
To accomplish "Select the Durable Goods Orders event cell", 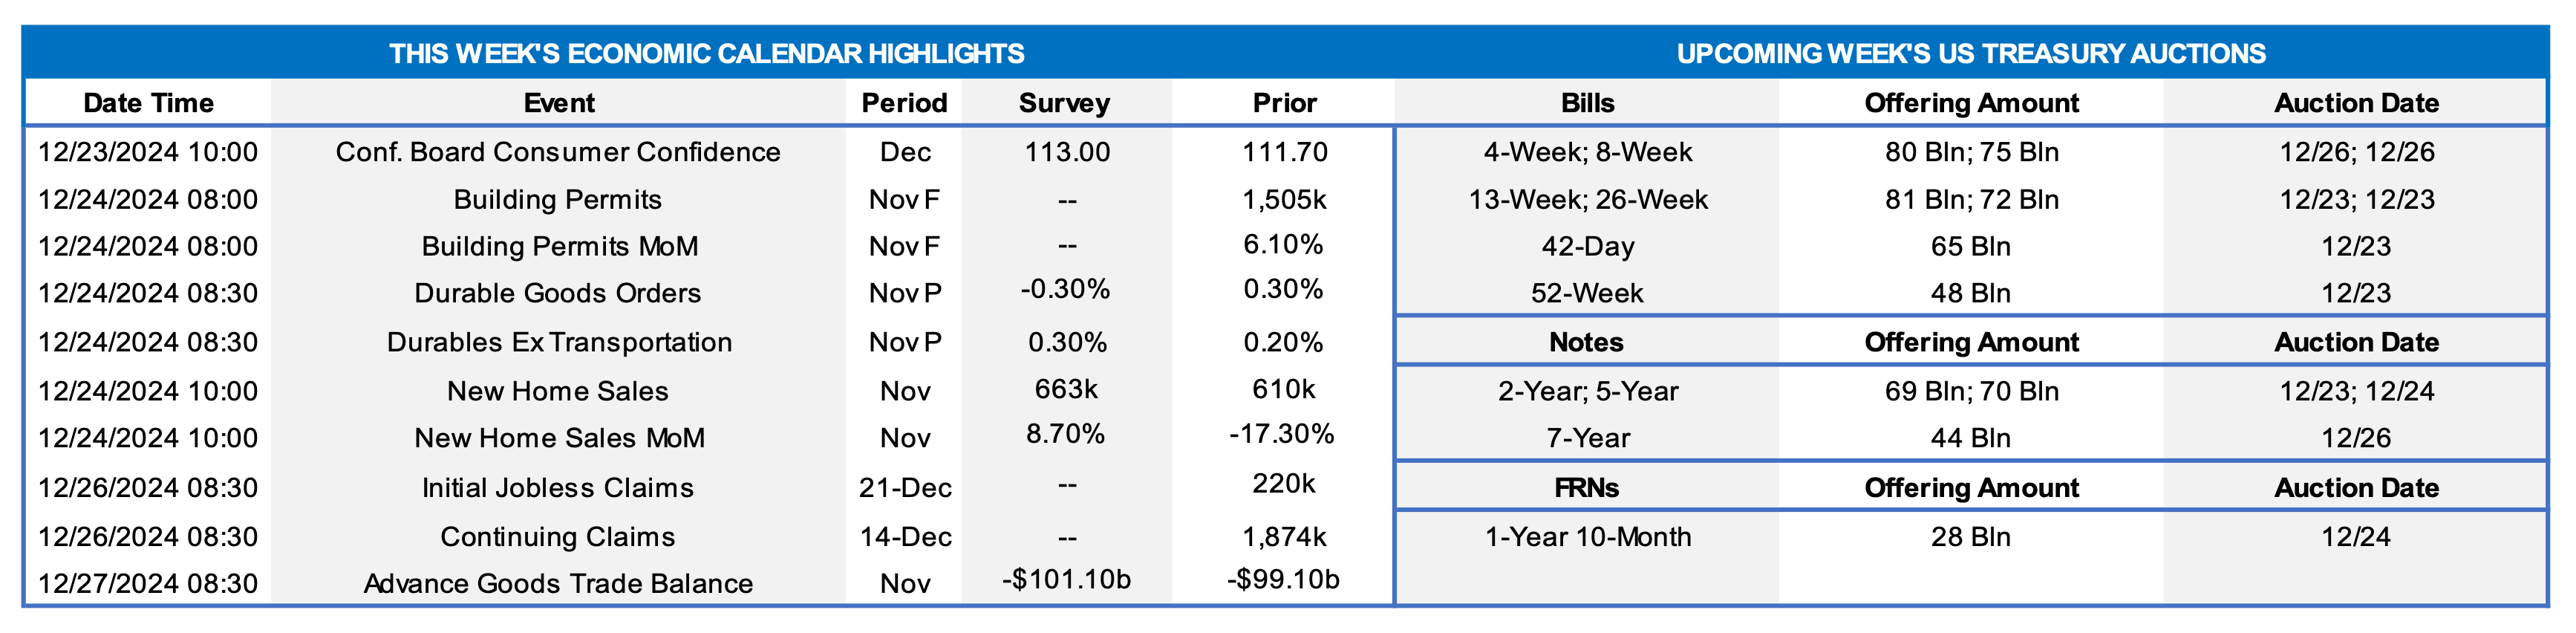I will pyautogui.click(x=558, y=293).
